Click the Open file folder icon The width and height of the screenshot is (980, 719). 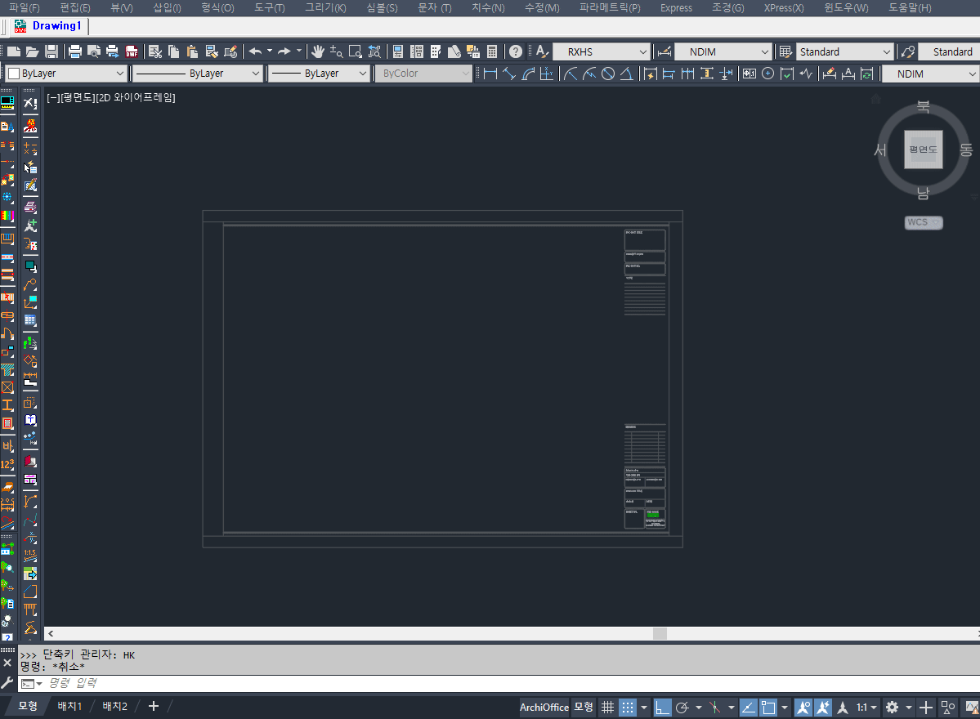(33, 51)
